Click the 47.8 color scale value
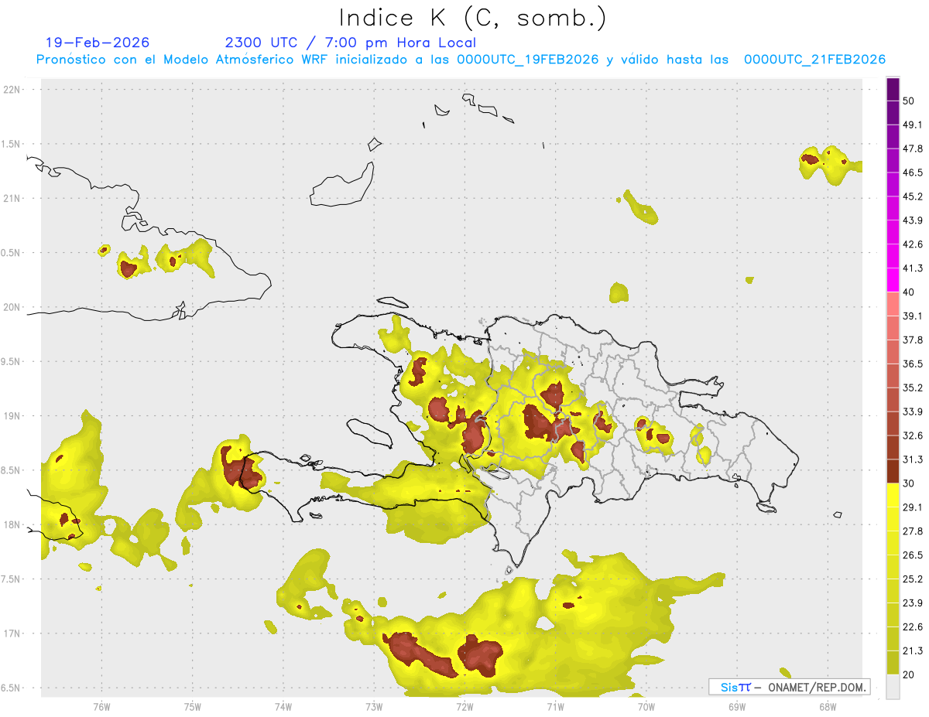Image resolution: width=929 pixels, height=717 pixels. (x=913, y=149)
